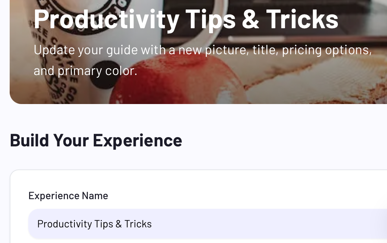This screenshot has height=243, width=387.
Task: Click the word 'Experience' in the section heading
Action: (x=137, y=140)
